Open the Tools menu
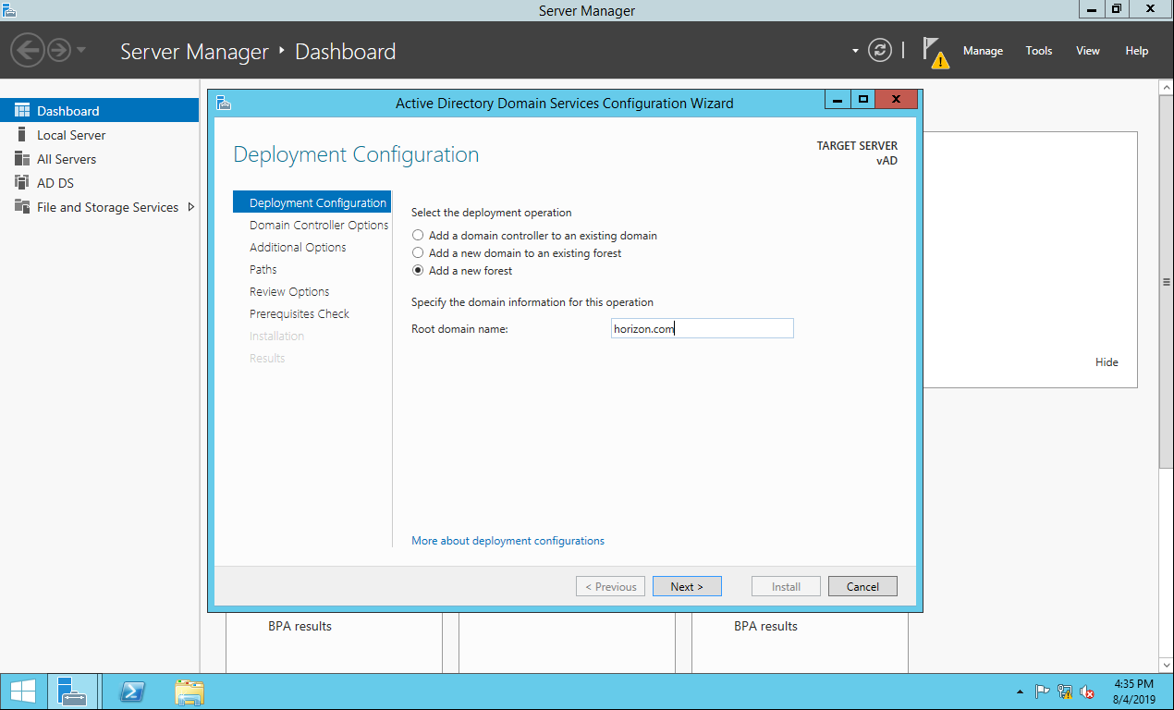1174x710 pixels. 1039,51
